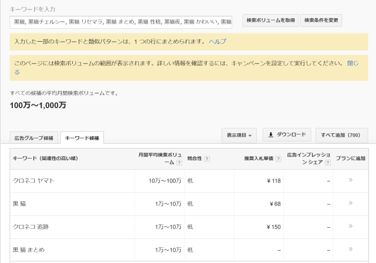Add 黒 猫 まとめ to plan arrow

(351, 249)
